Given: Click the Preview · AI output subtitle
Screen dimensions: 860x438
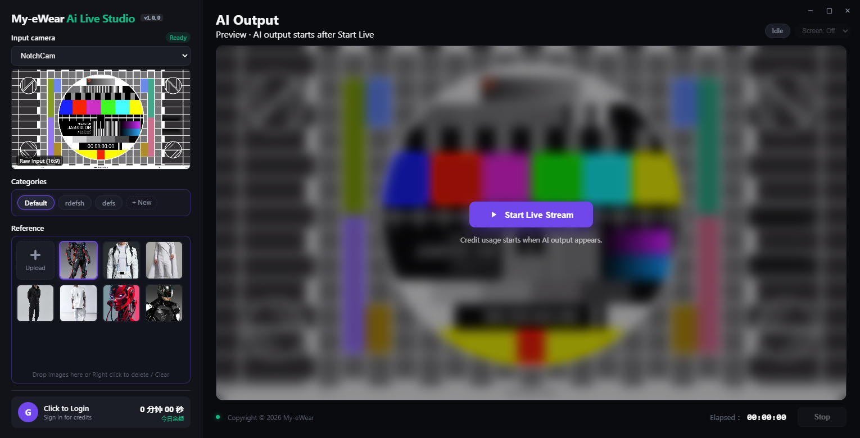Looking at the screenshot, I should 295,35.
